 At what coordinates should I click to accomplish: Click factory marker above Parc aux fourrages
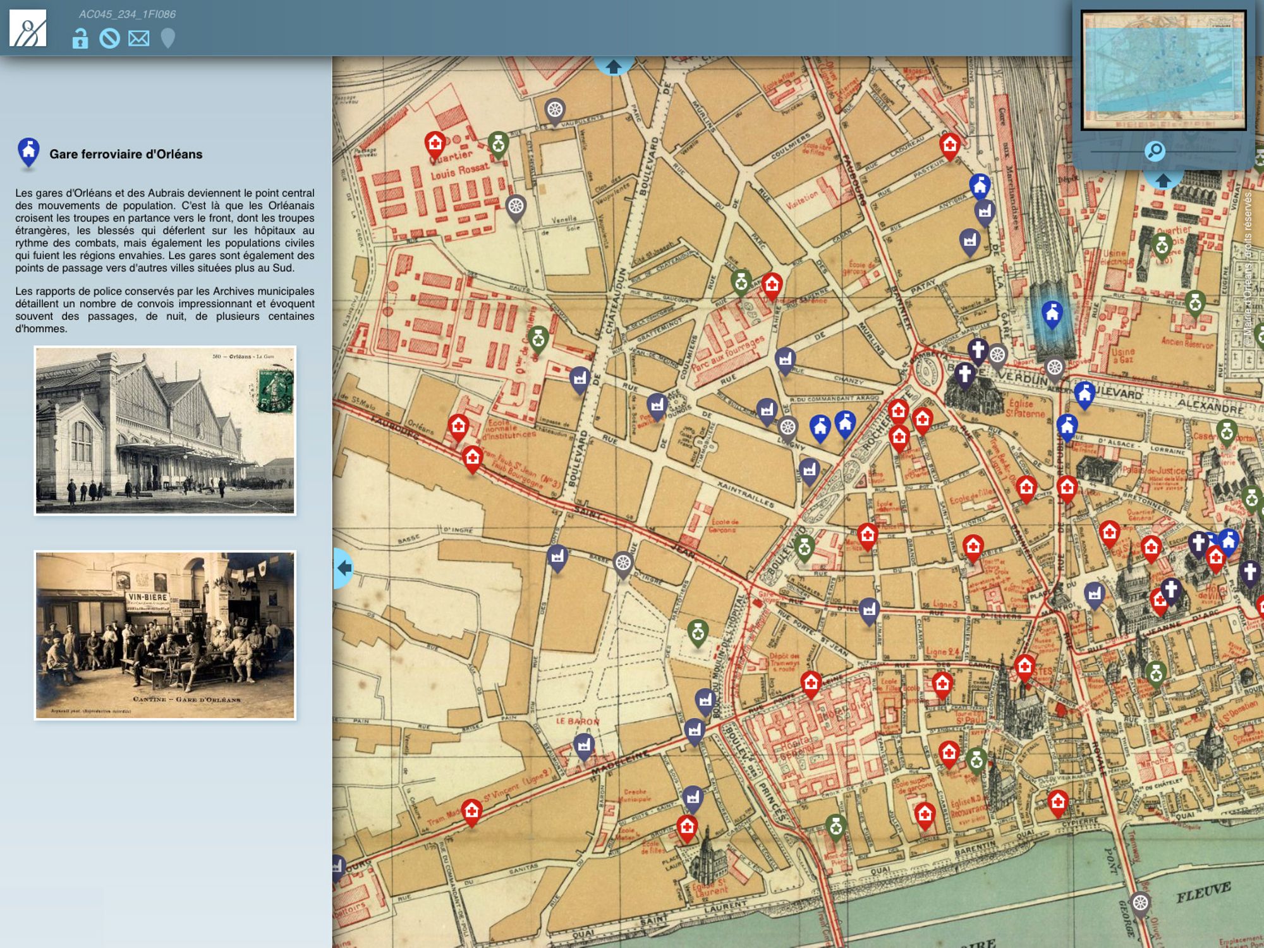[x=785, y=359]
